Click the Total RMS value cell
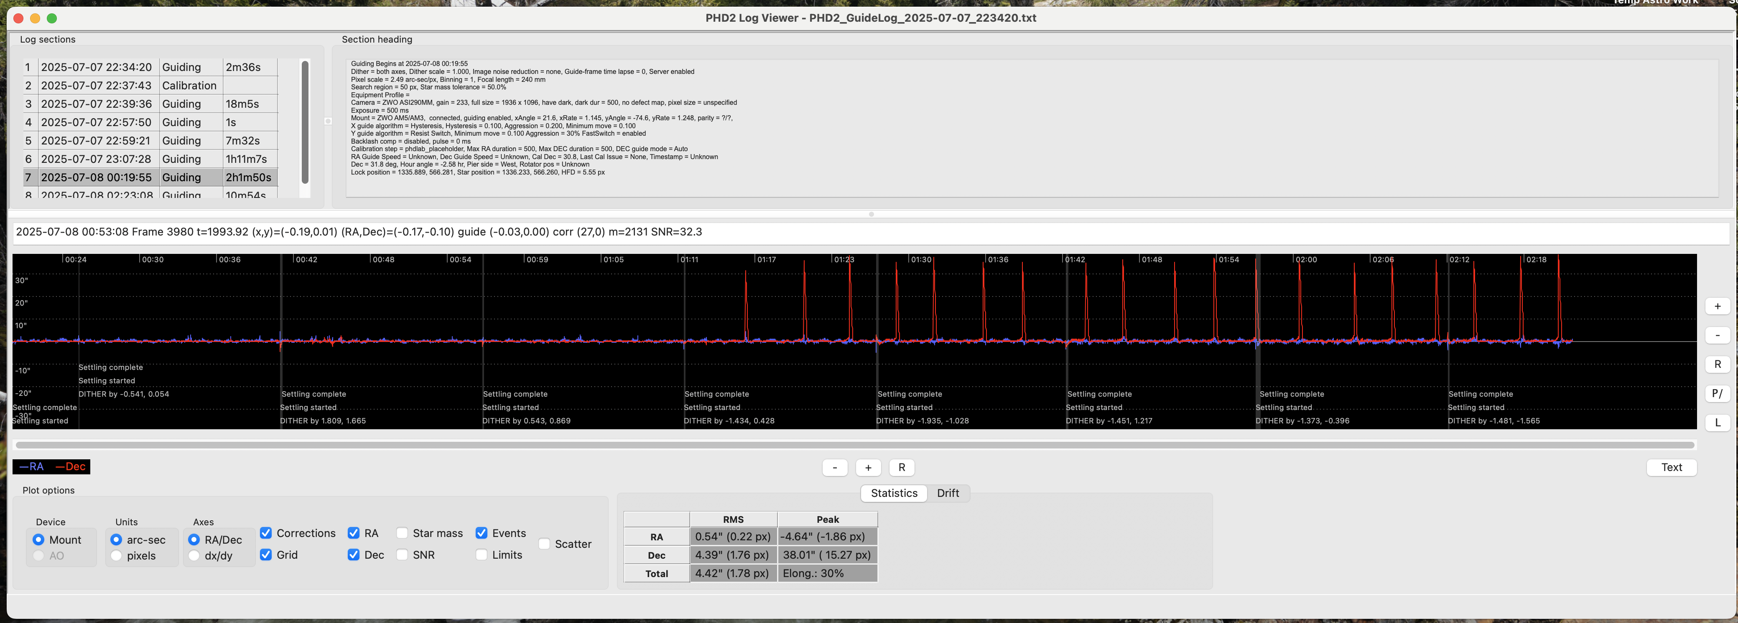 [x=734, y=573]
